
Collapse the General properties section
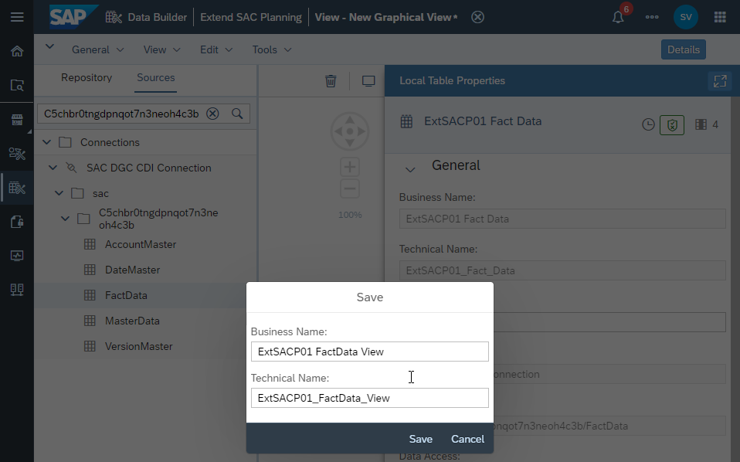tap(410, 169)
